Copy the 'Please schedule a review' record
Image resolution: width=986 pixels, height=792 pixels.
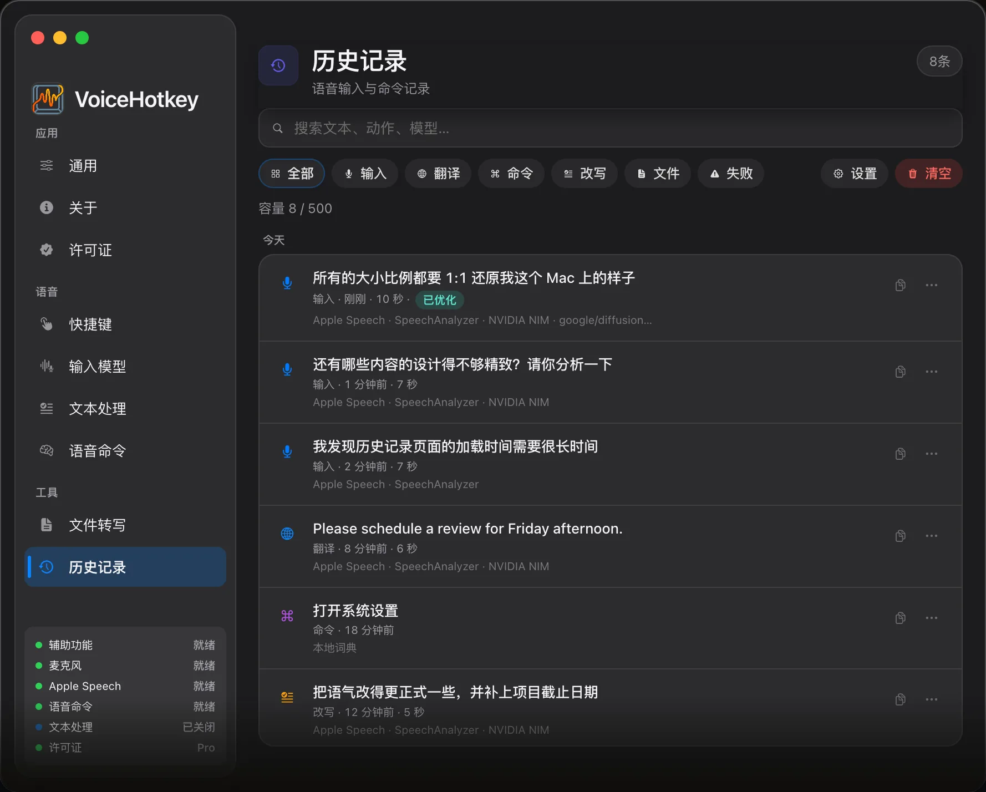point(901,536)
